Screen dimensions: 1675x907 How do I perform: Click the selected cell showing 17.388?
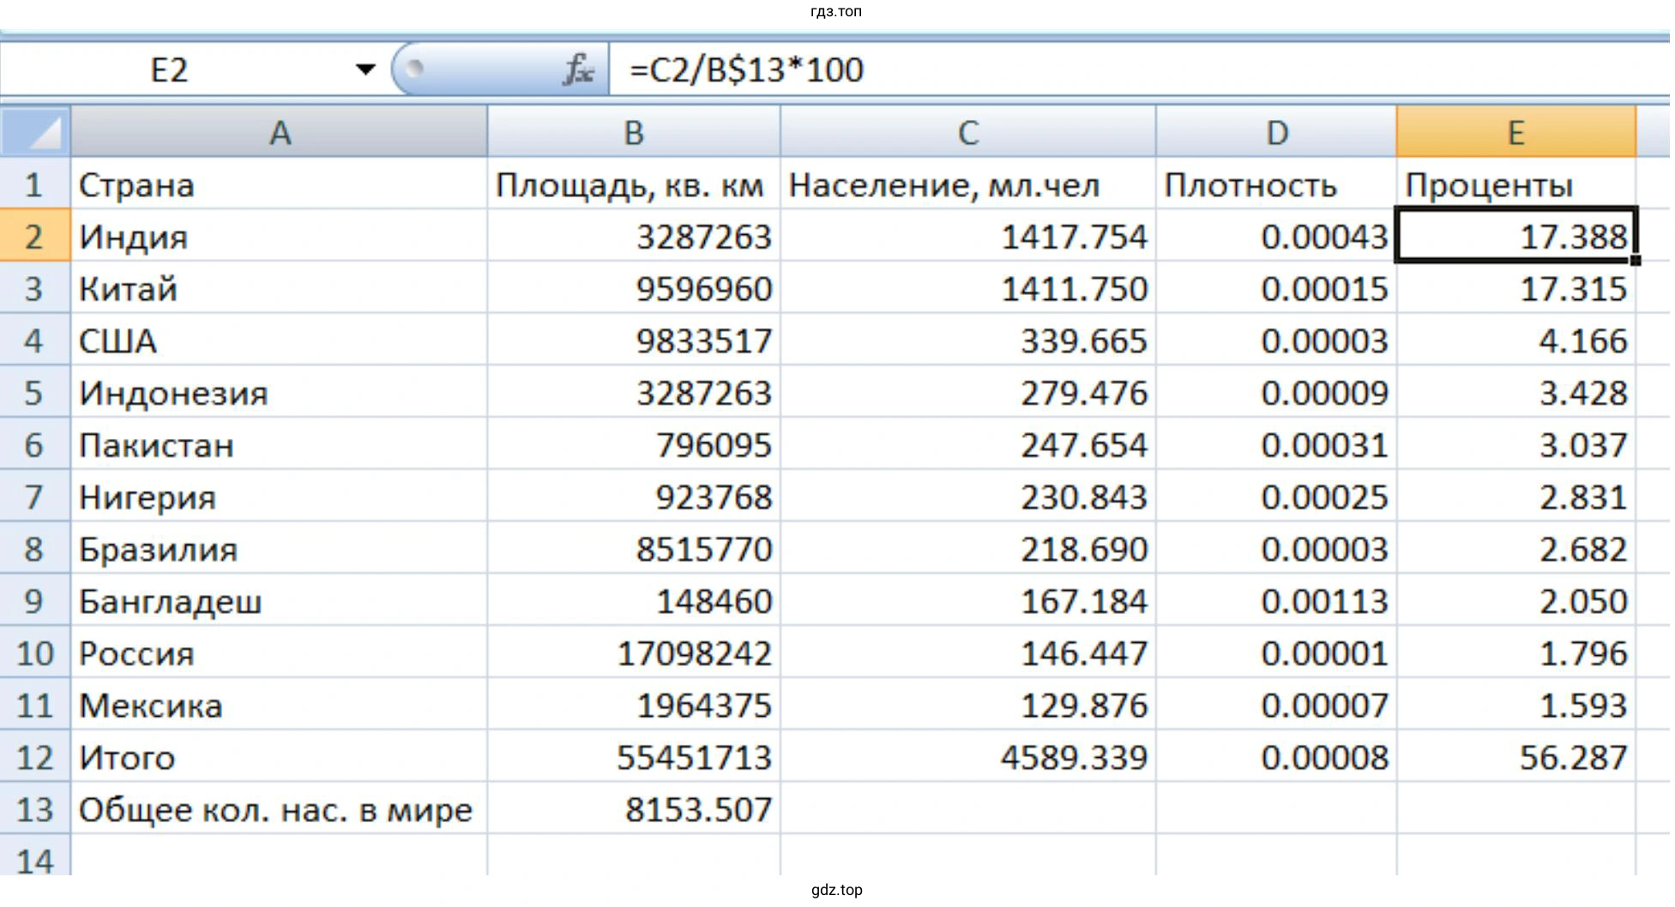(1516, 235)
